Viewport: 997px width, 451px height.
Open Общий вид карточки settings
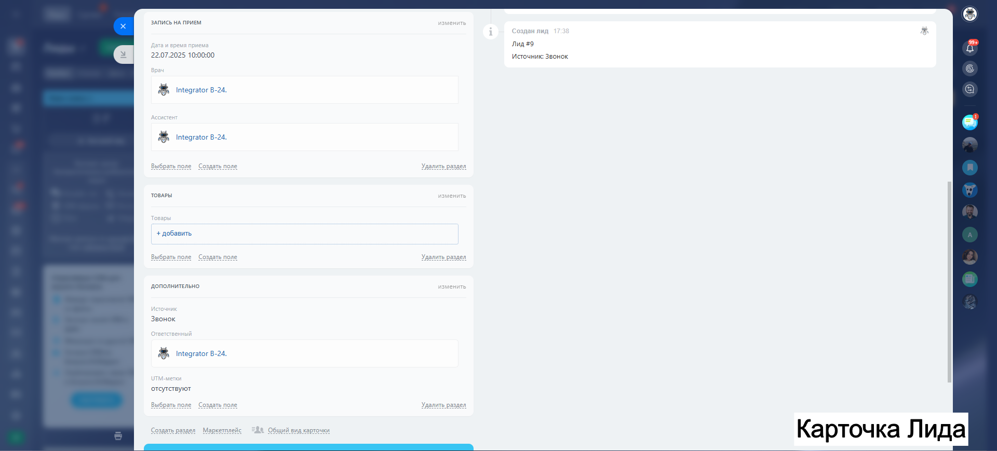tap(299, 430)
